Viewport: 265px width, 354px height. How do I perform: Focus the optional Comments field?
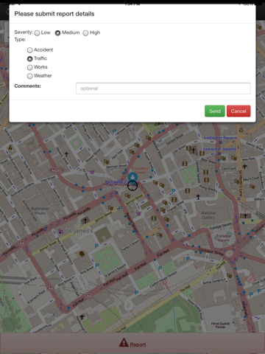(163, 88)
